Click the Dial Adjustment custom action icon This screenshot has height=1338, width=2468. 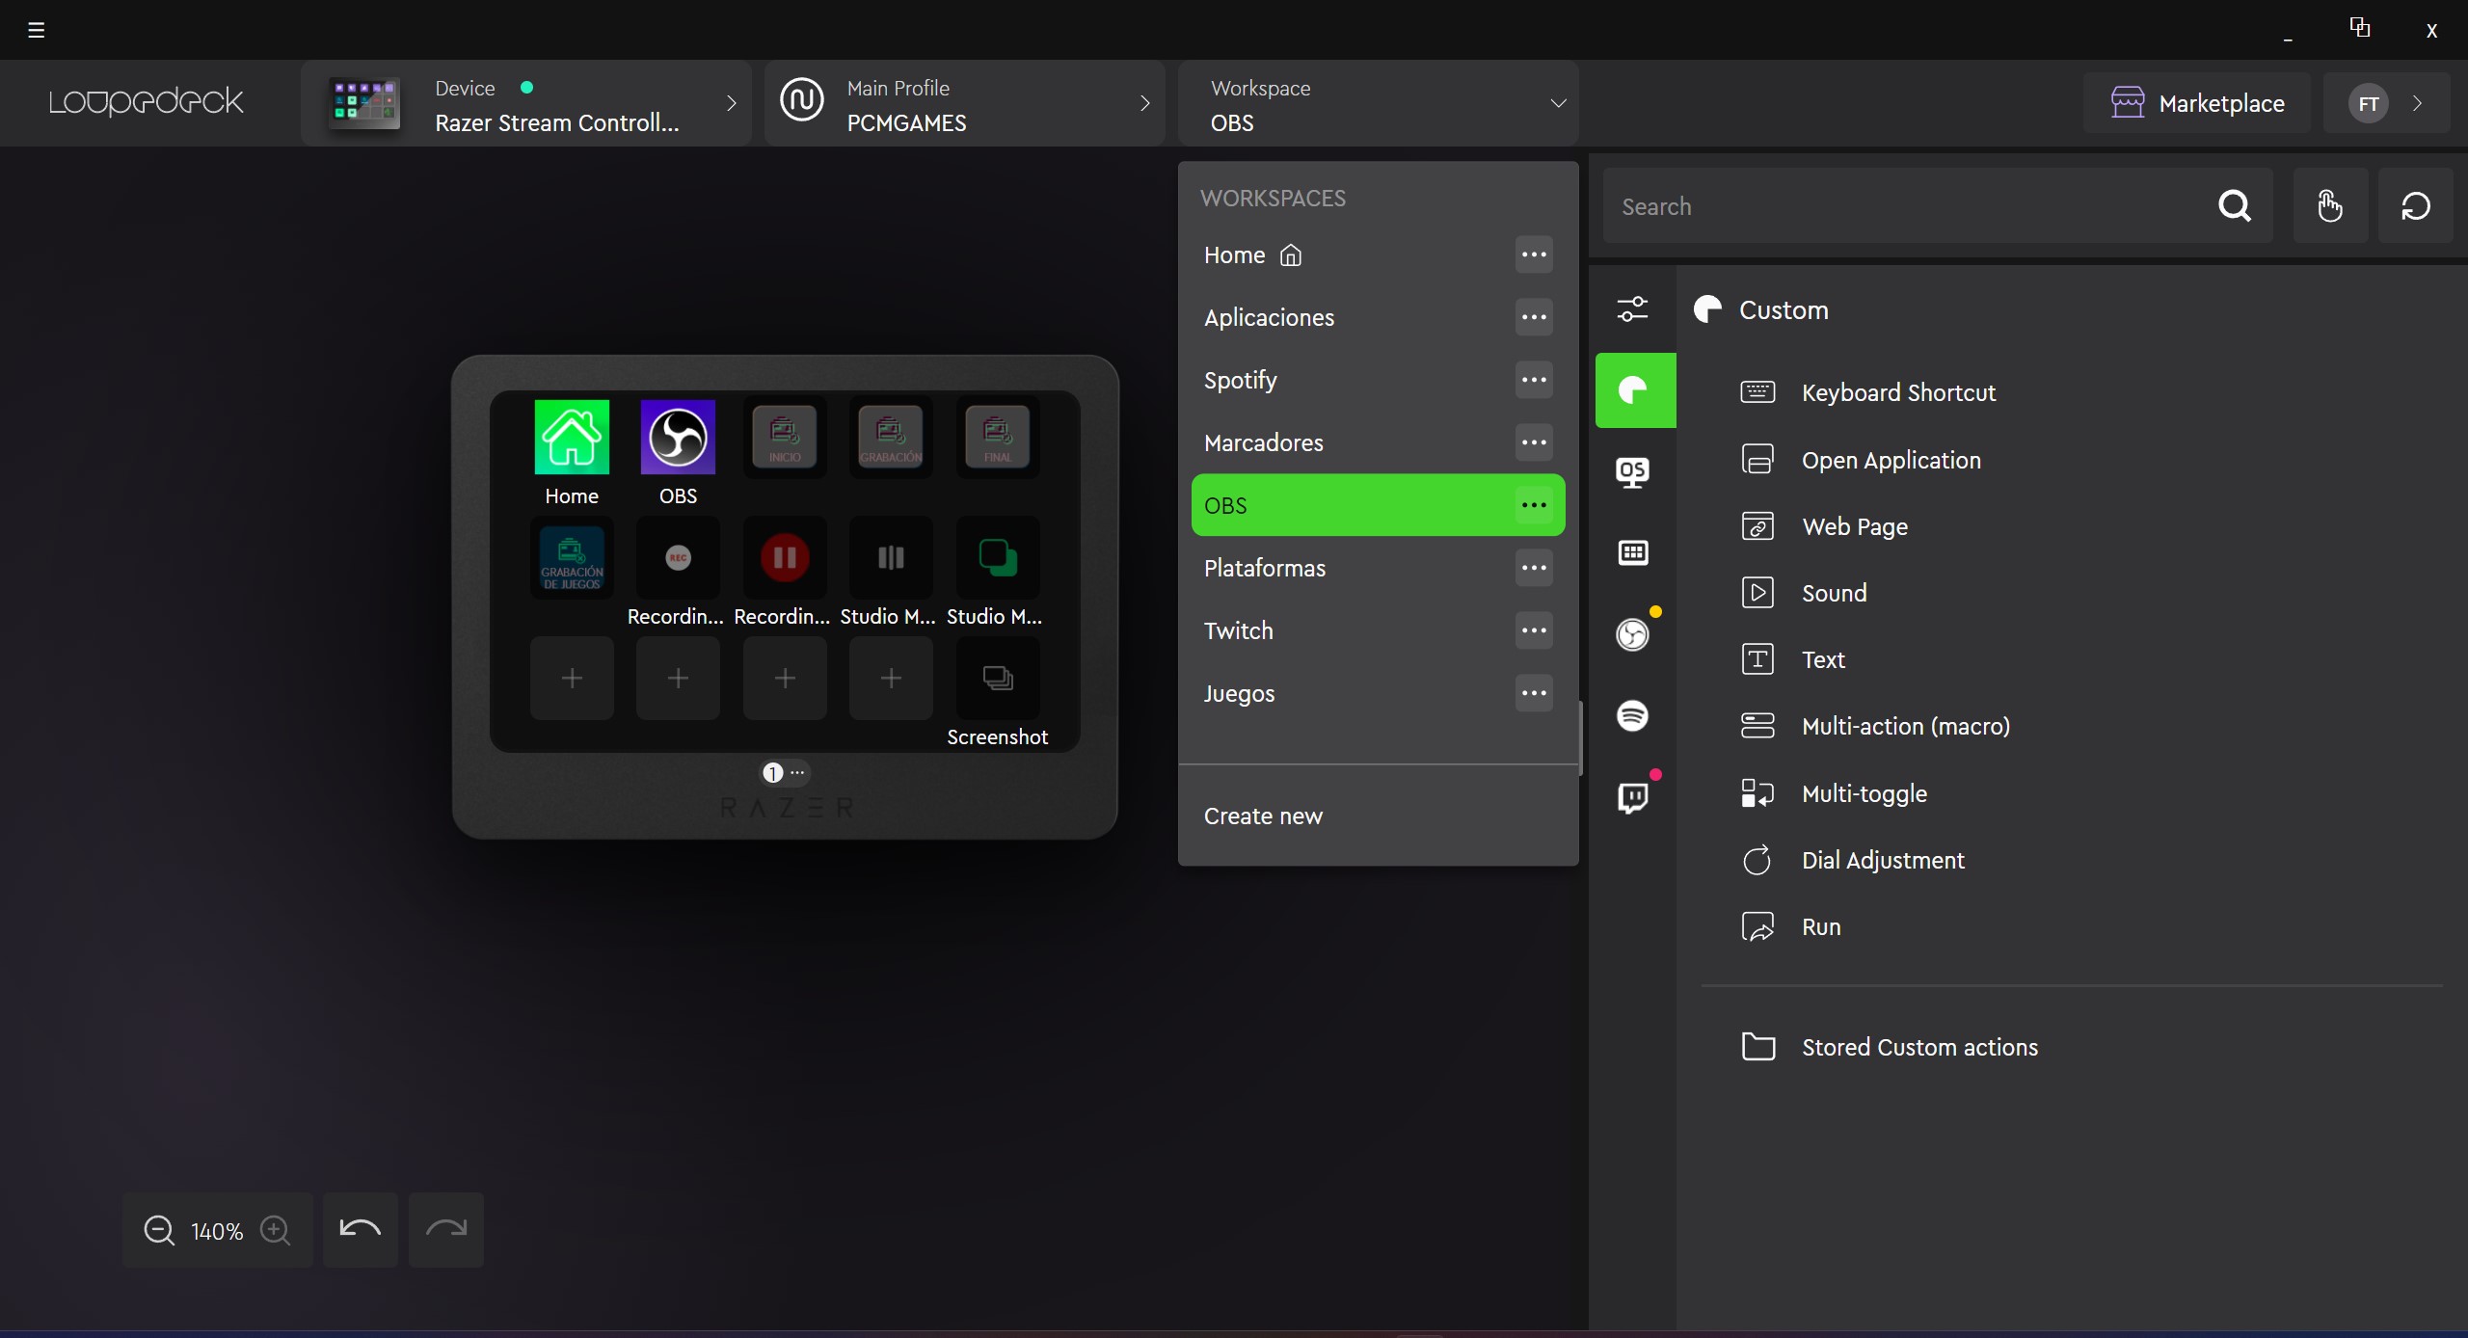(x=1757, y=859)
